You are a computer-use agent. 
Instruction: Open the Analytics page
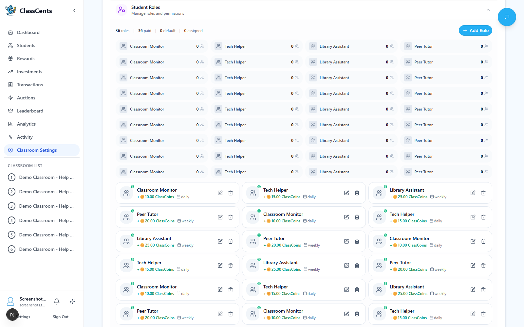click(42, 124)
